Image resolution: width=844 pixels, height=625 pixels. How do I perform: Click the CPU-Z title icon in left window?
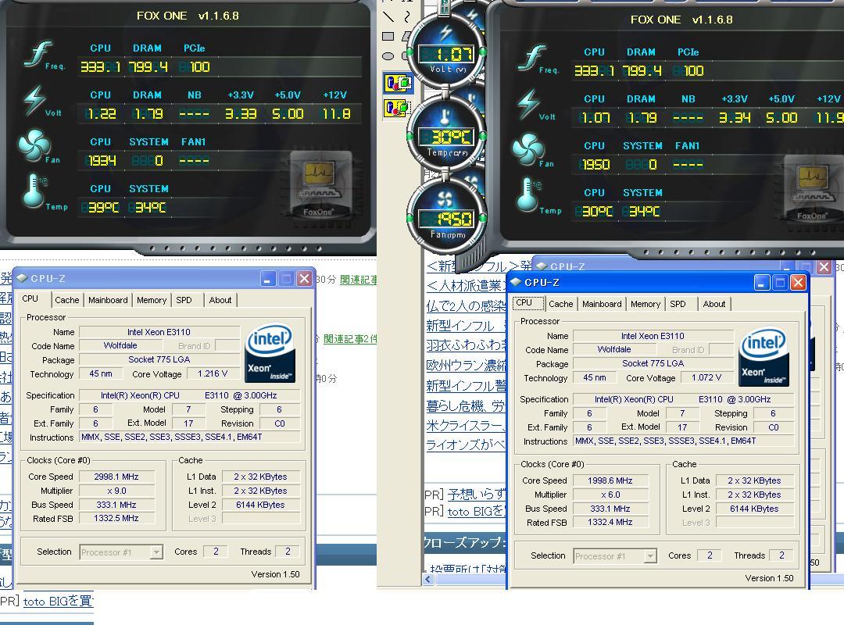coord(22,278)
